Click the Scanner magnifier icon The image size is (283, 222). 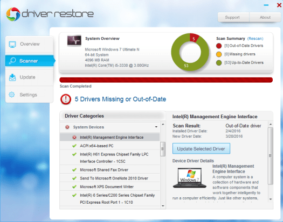[12, 61]
